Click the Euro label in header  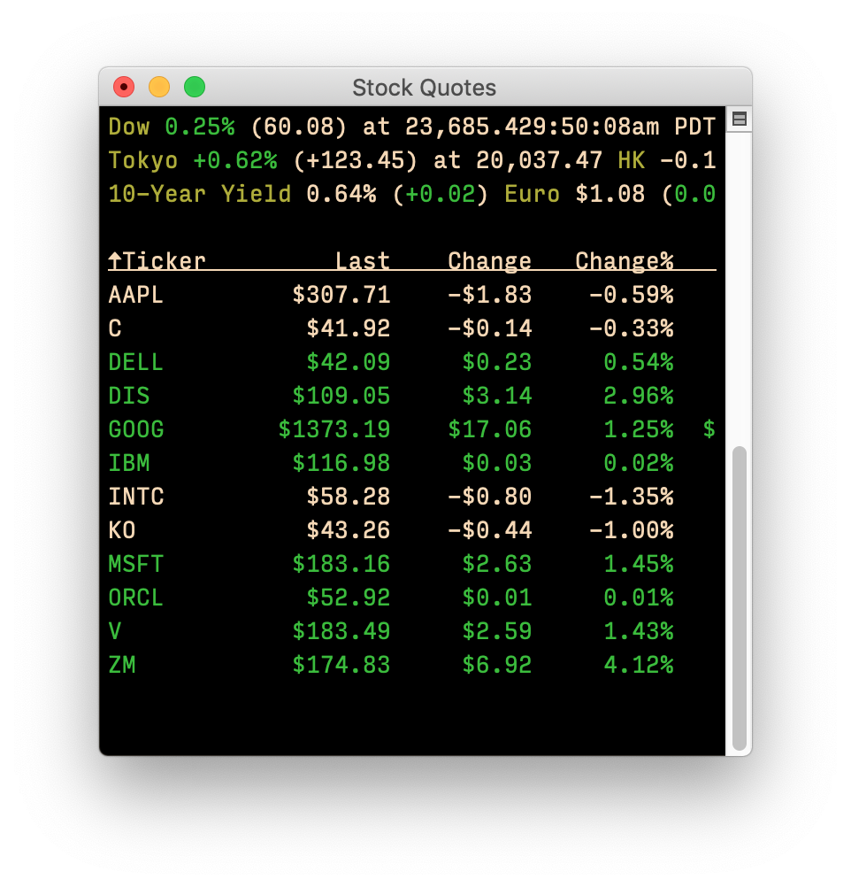click(x=532, y=194)
